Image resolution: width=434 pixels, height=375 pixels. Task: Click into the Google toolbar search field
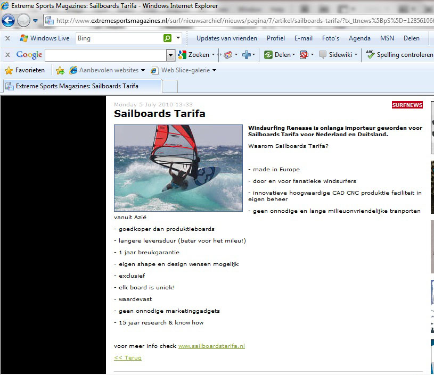[106, 55]
